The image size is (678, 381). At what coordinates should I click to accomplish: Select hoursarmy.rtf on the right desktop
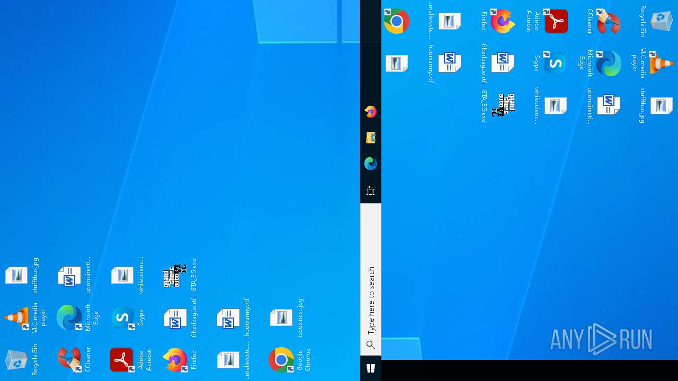coord(445,63)
